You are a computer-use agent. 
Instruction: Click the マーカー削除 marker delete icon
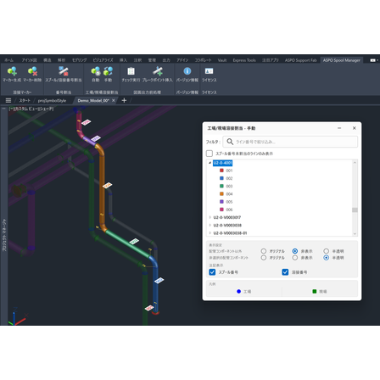click(32, 71)
